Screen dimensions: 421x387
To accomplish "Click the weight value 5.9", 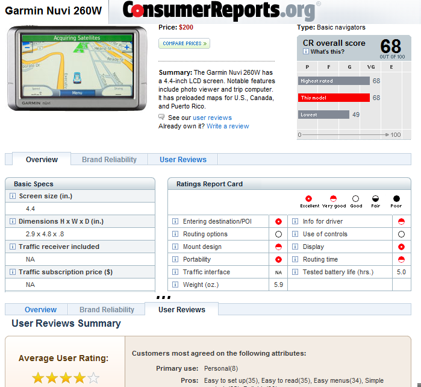I will point(278,285).
